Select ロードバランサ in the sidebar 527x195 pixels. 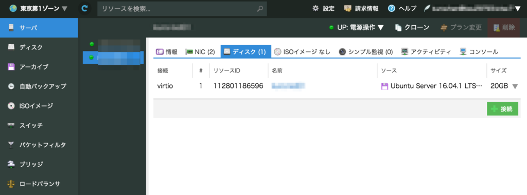(x=39, y=184)
